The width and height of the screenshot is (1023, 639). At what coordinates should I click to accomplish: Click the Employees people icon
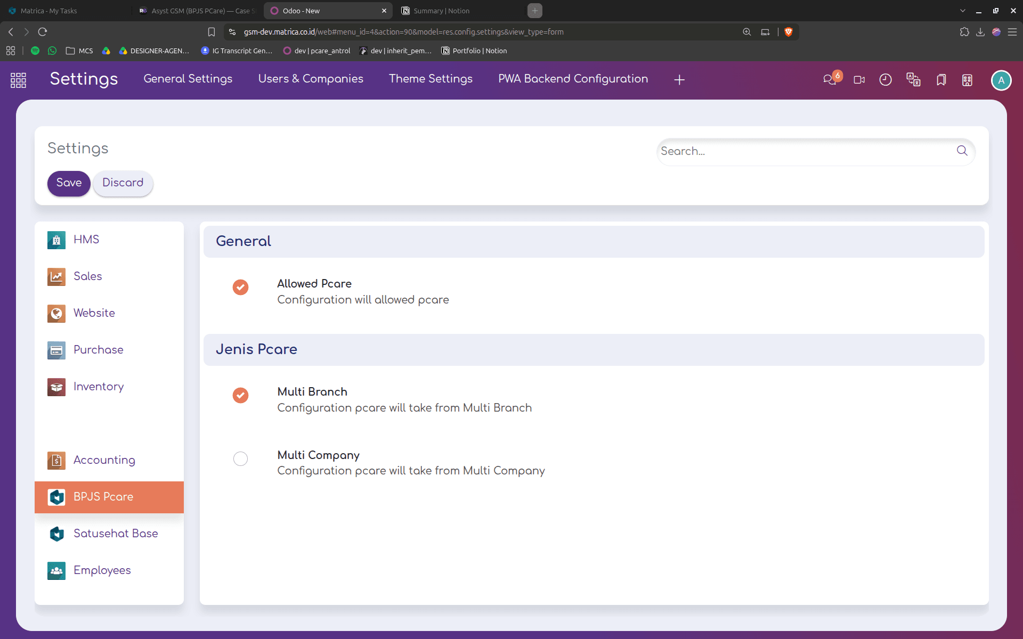(x=56, y=570)
